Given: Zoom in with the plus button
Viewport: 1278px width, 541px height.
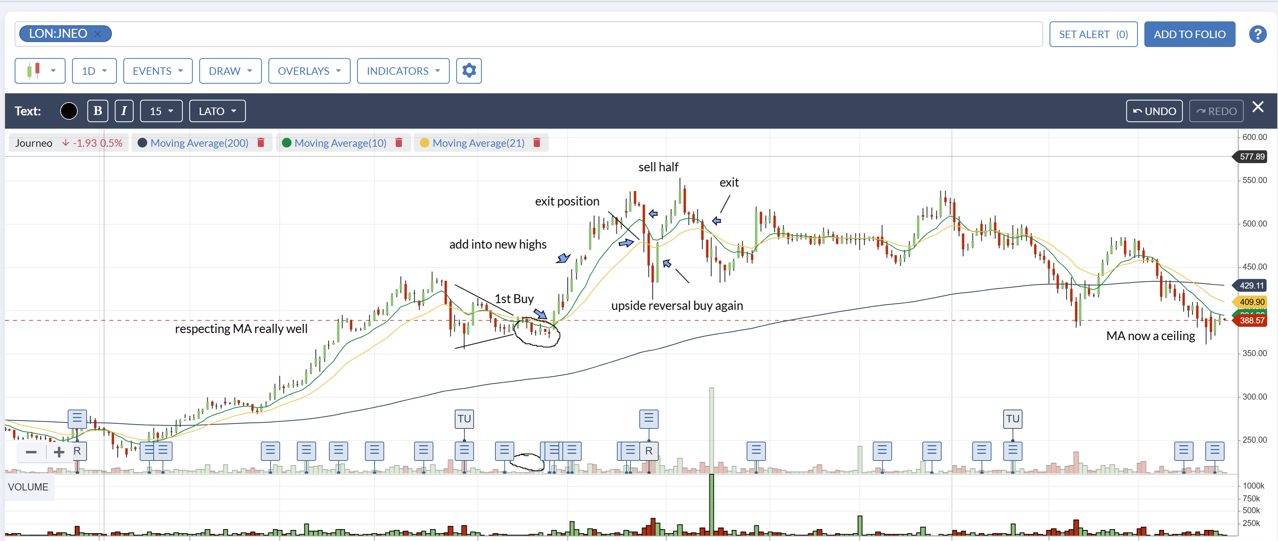Looking at the screenshot, I should 59,452.
